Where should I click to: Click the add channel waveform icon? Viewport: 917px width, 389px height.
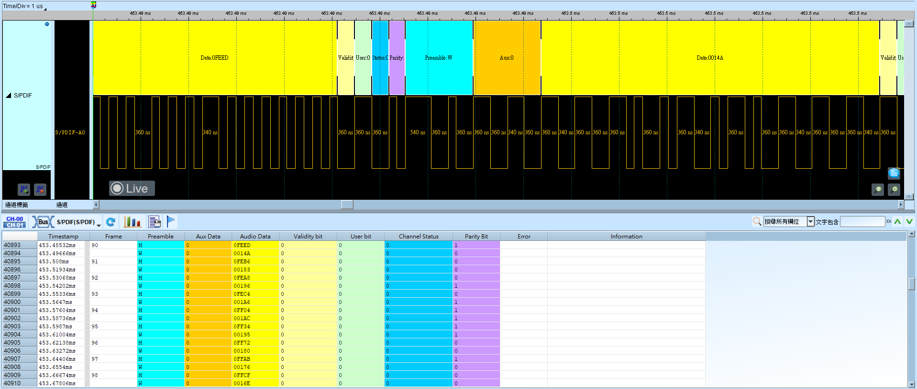pyautogui.click(x=24, y=190)
